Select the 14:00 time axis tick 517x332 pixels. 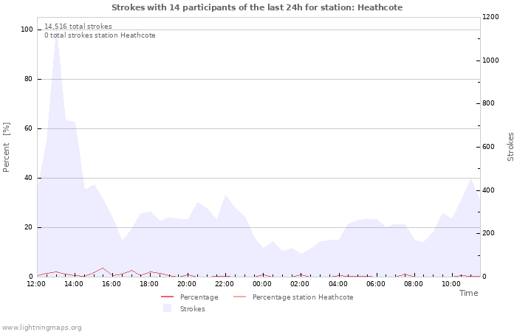[74, 284]
